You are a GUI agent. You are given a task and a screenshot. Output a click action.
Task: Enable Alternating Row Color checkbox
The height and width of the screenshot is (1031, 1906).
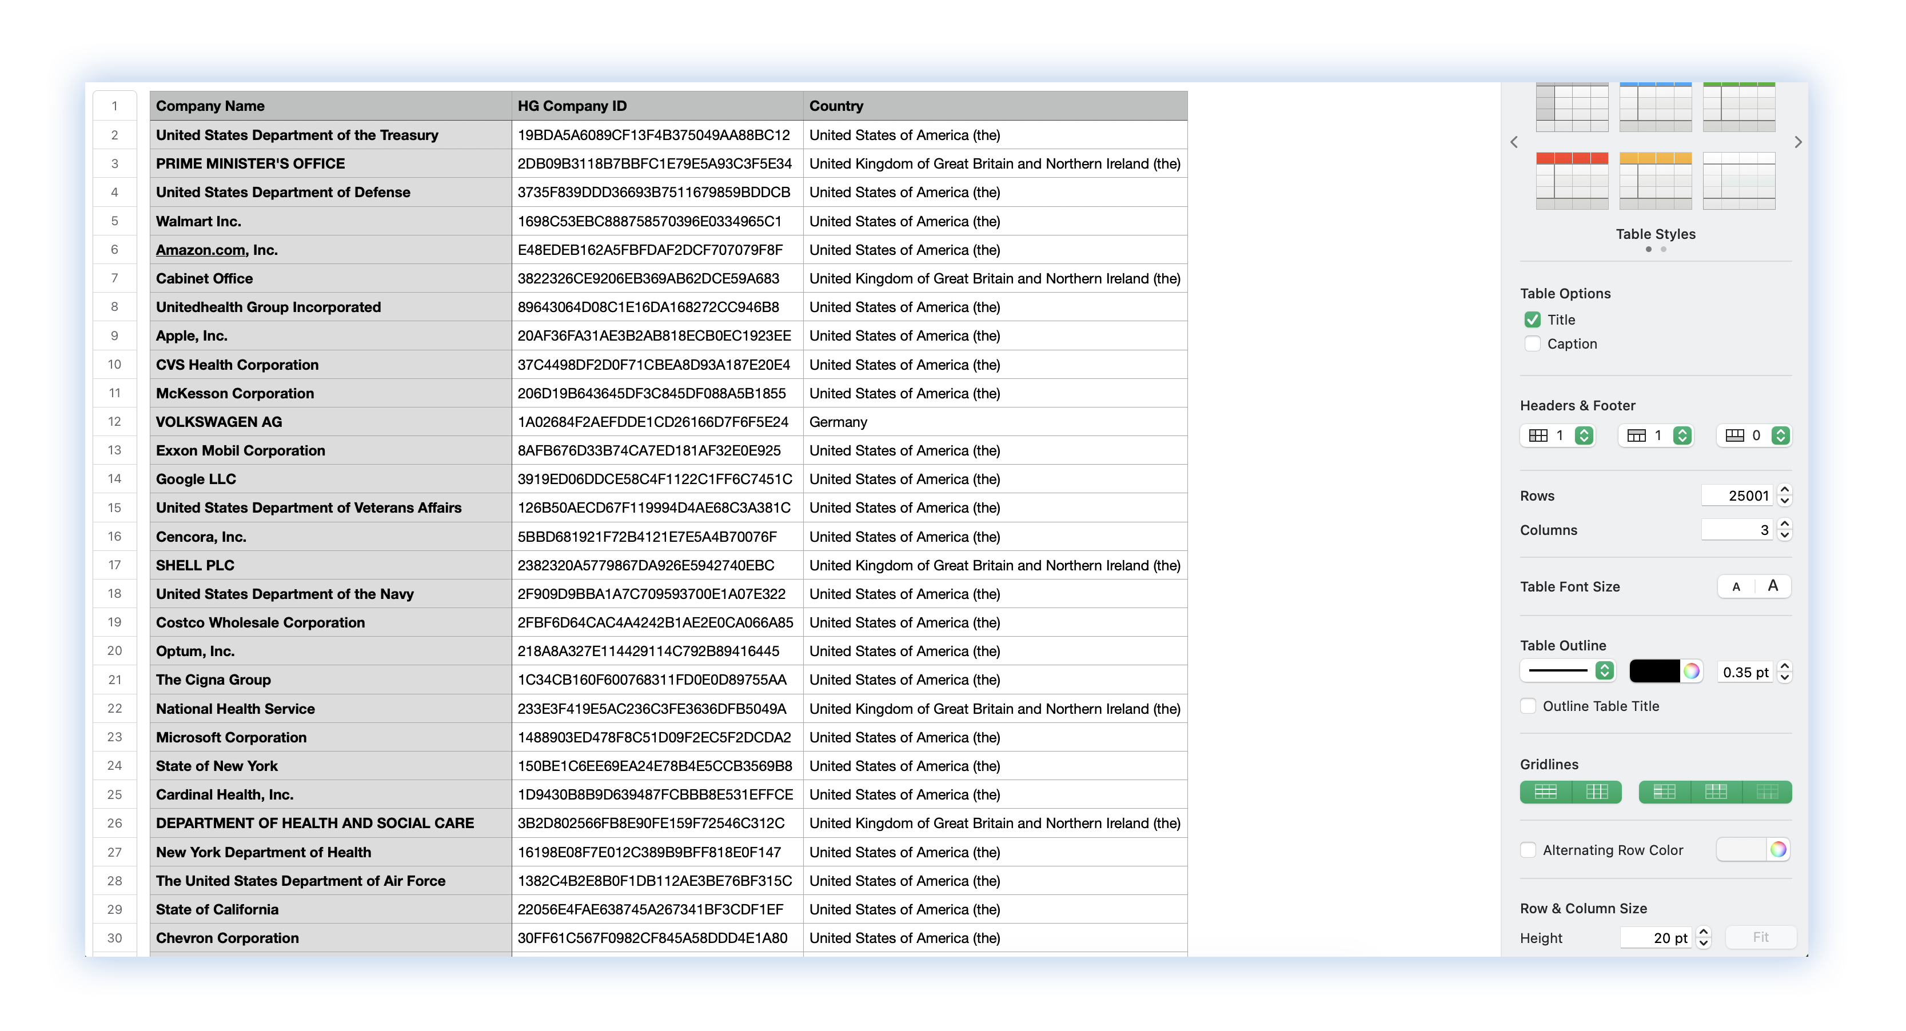click(x=1528, y=850)
